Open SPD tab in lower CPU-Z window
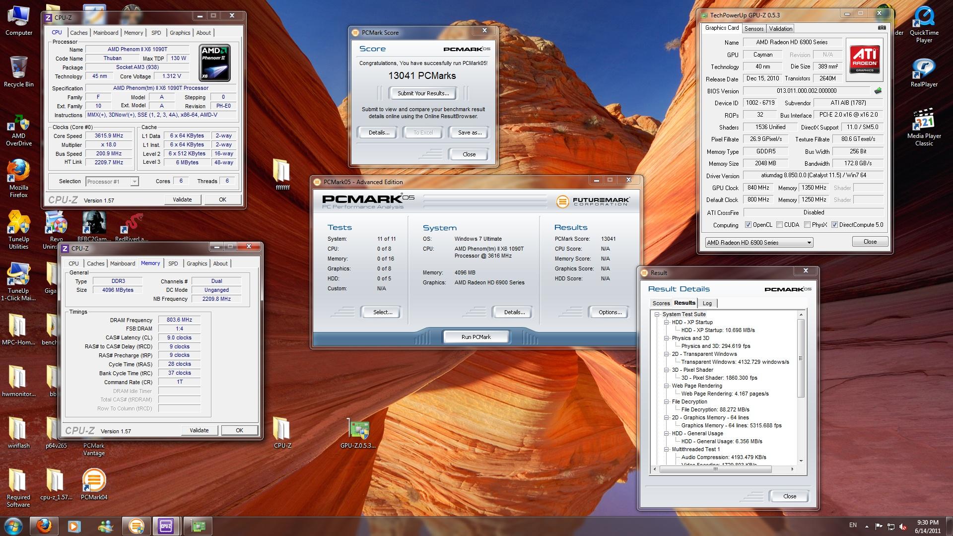Screen dimensions: 953x536 (173, 264)
